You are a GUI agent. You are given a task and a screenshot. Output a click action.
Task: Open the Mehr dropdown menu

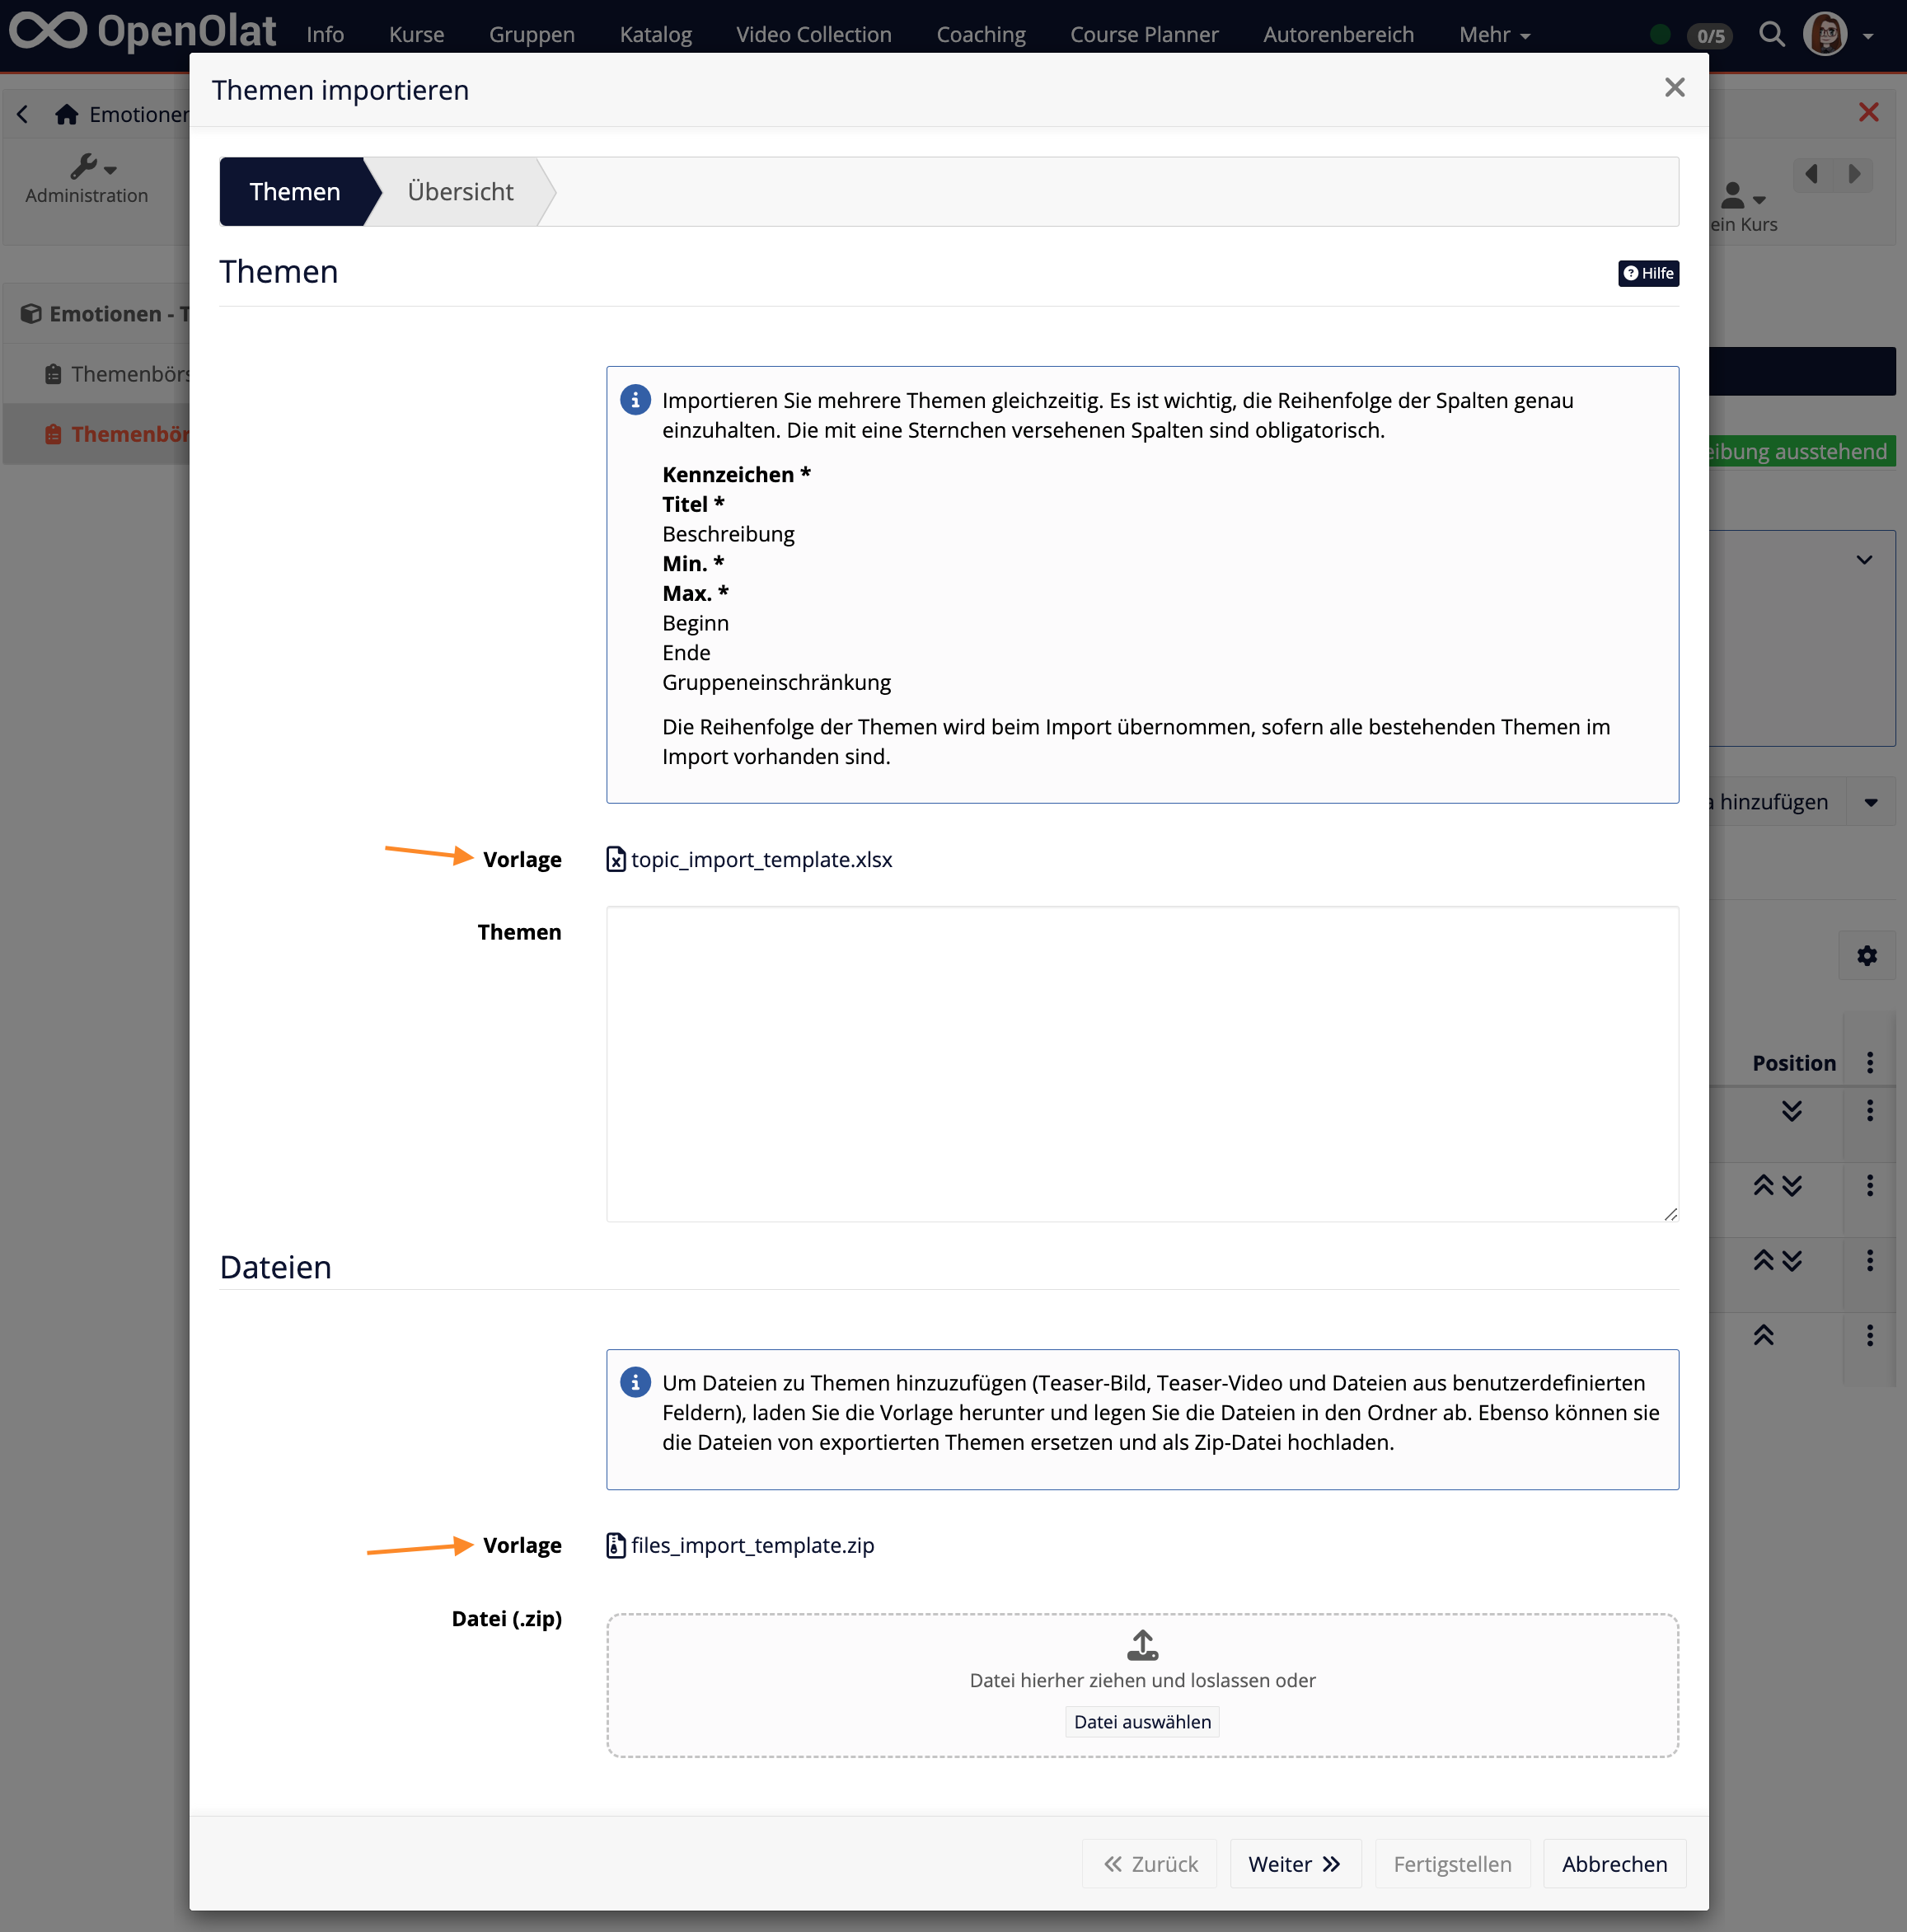[1493, 33]
